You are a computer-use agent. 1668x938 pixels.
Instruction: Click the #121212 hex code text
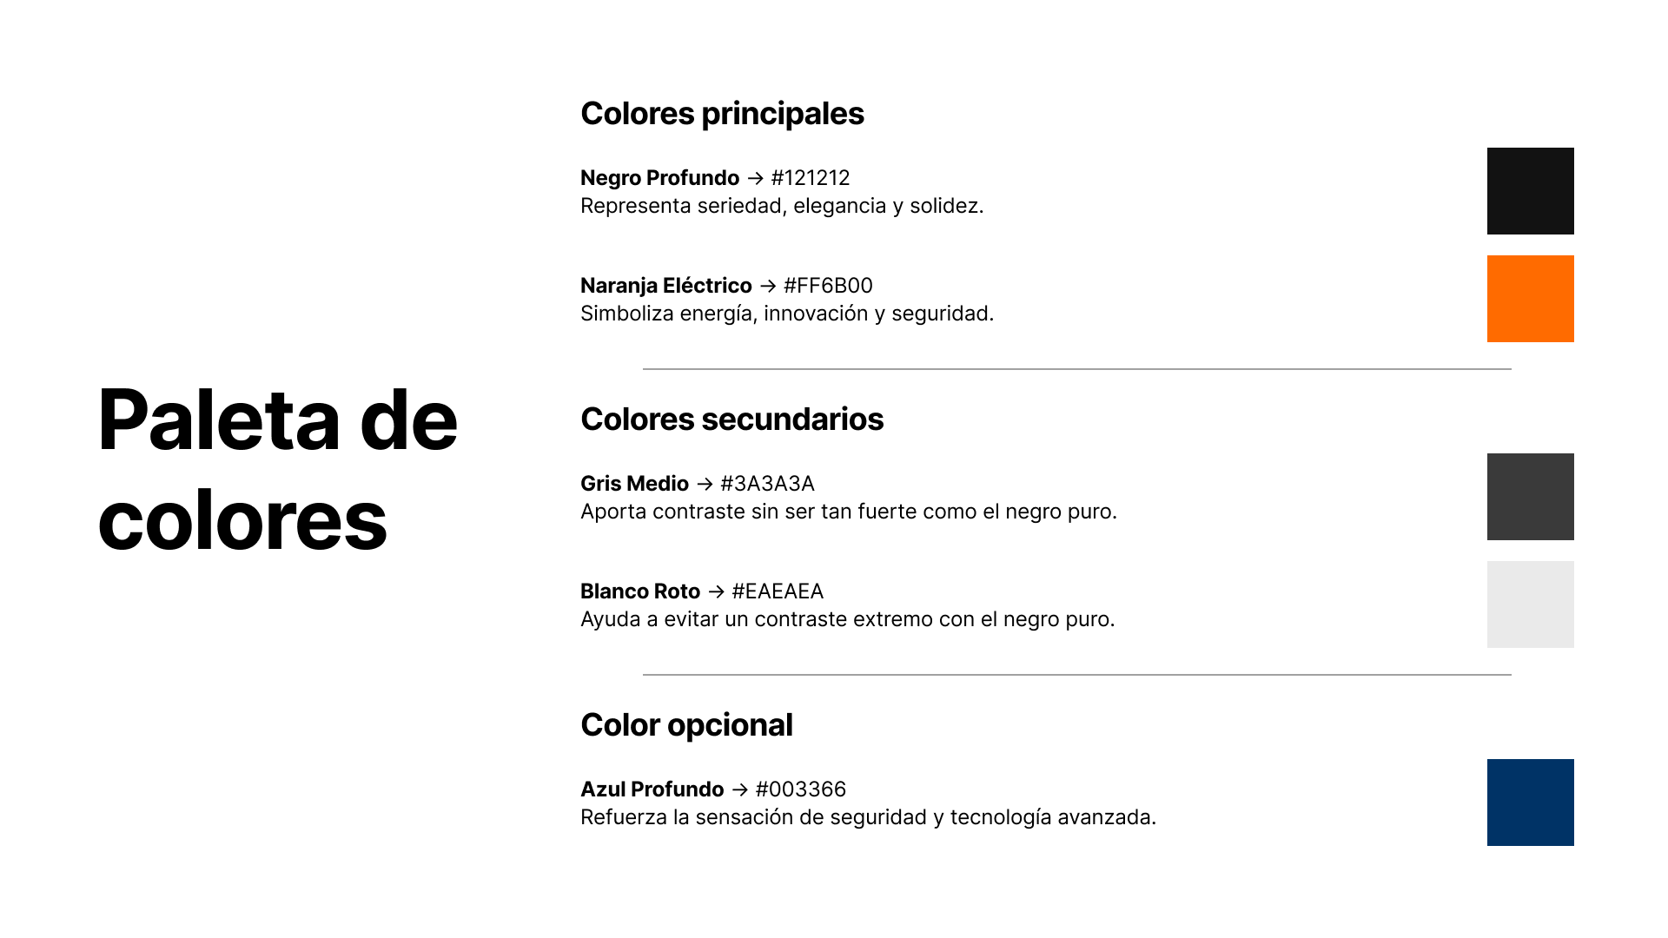pyautogui.click(x=811, y=178)
